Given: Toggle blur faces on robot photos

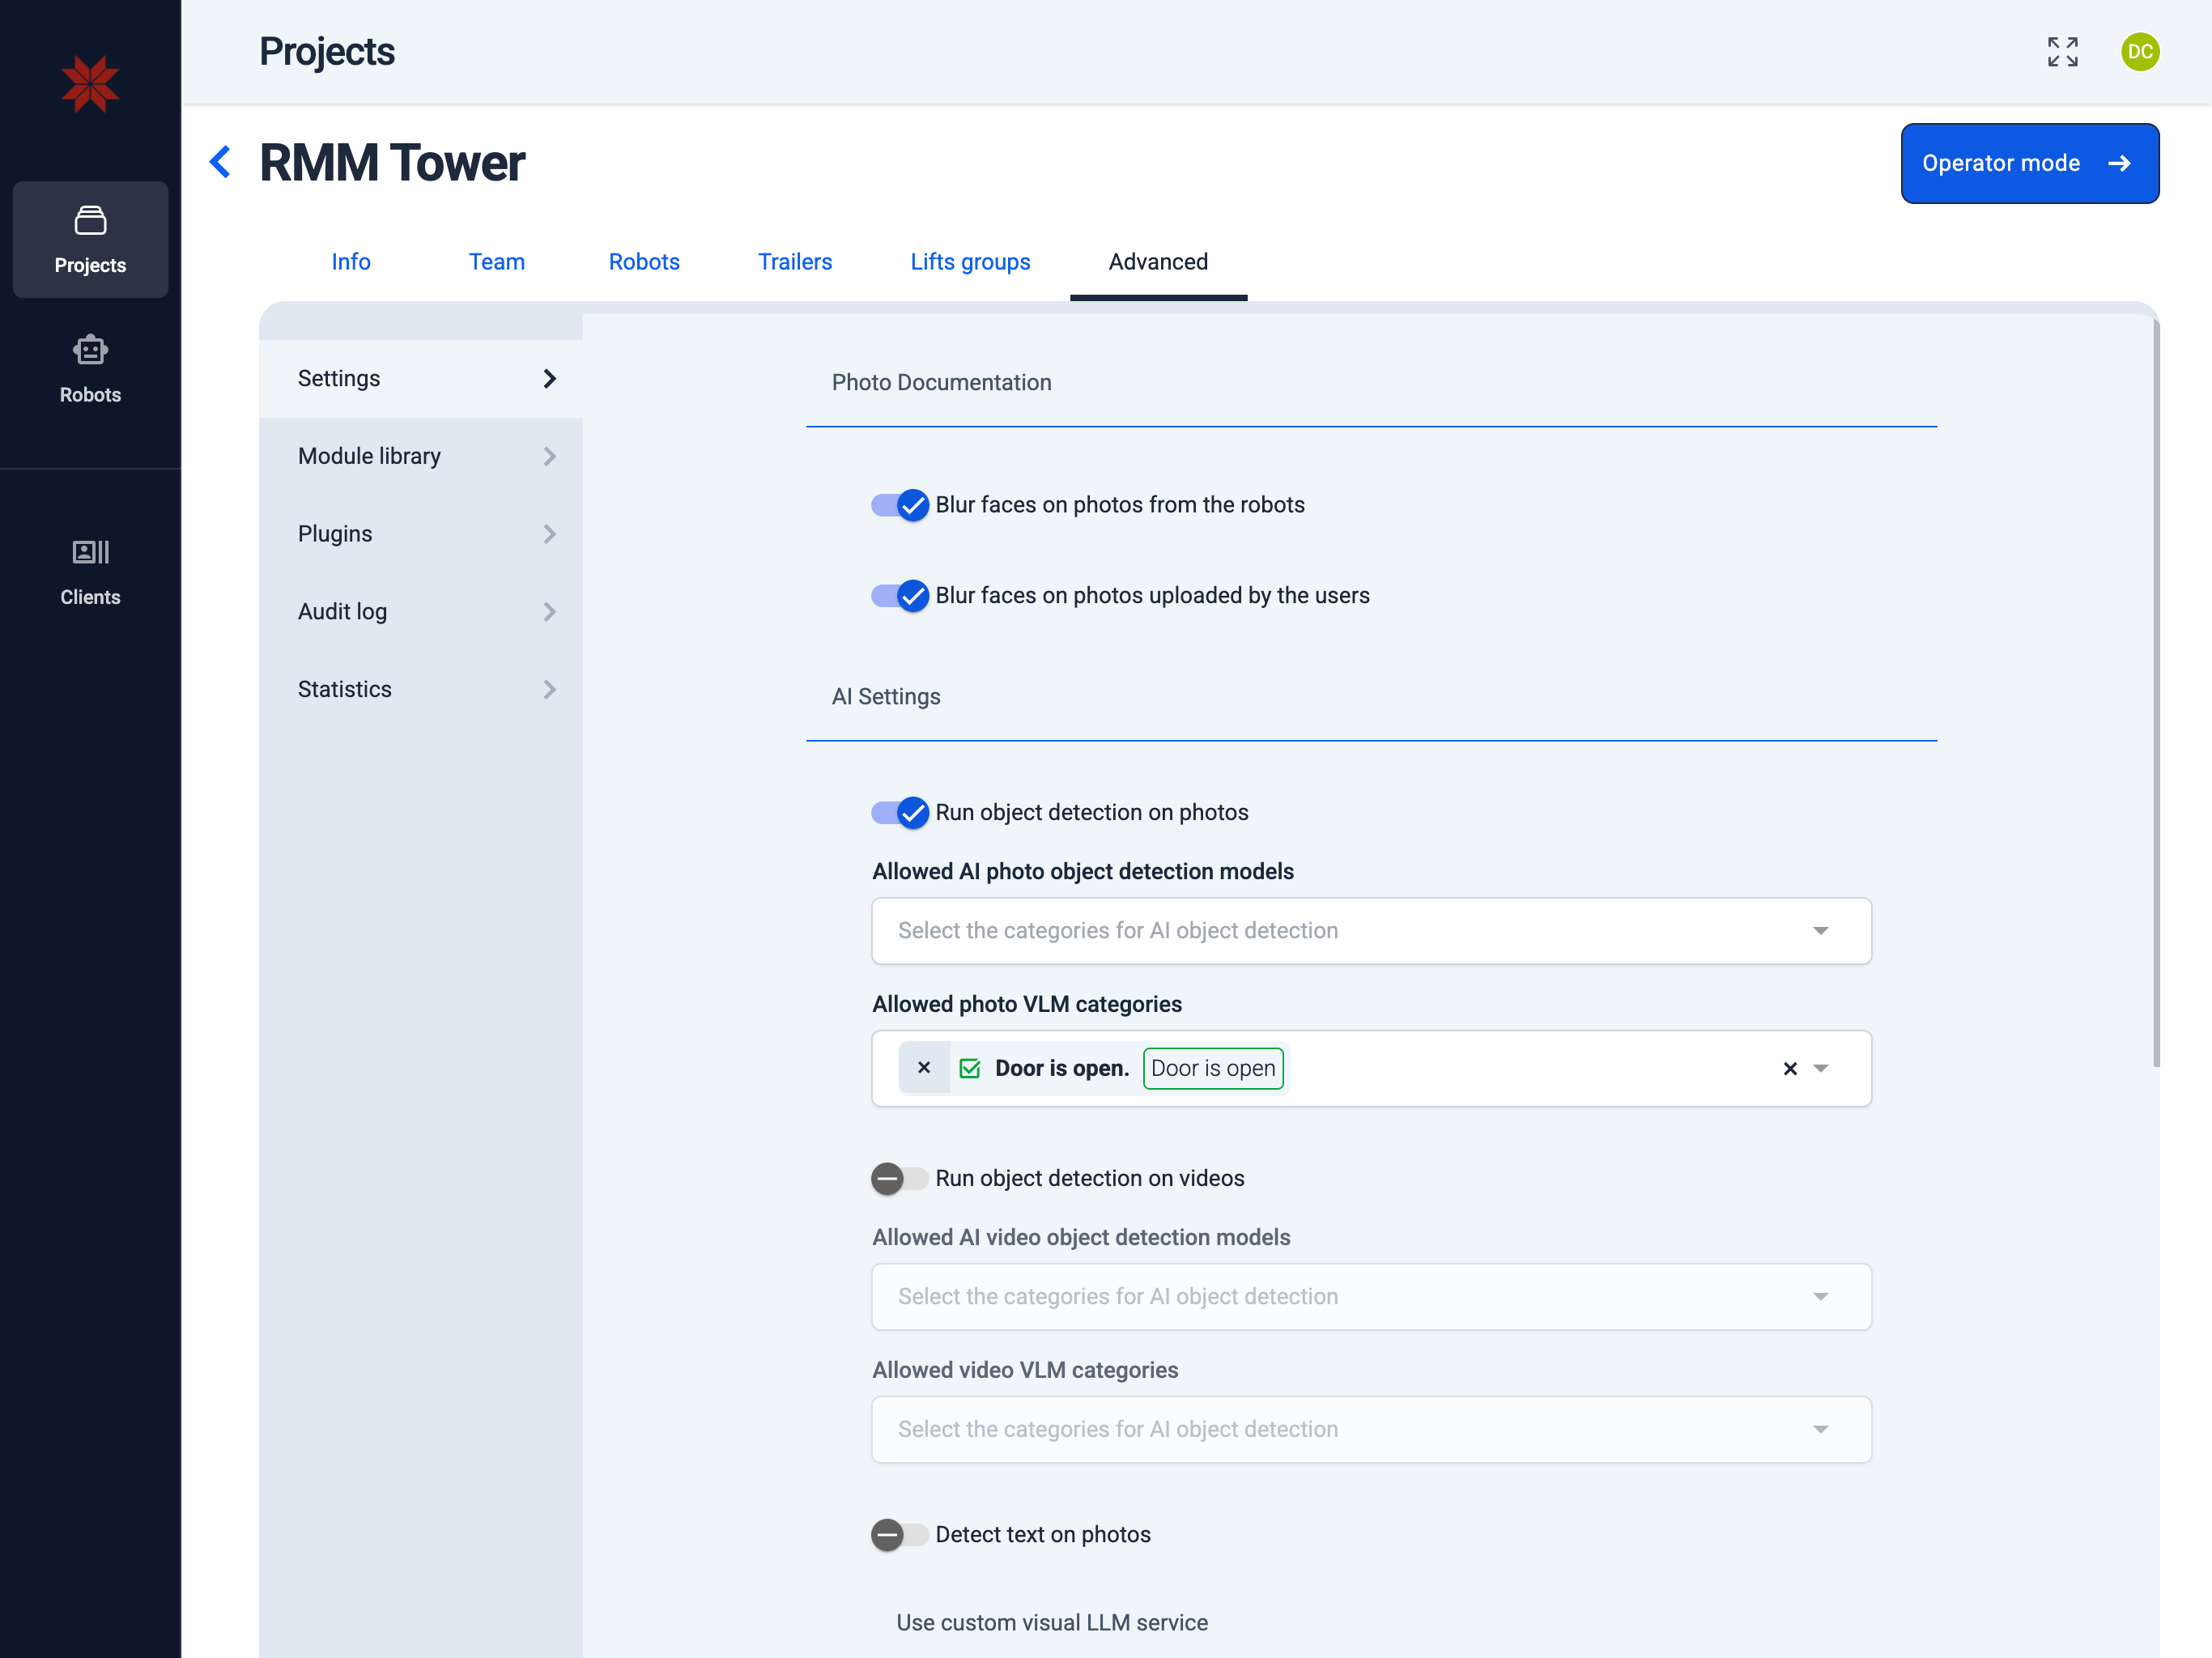Looking at the screenshot, I should [899, 505].
